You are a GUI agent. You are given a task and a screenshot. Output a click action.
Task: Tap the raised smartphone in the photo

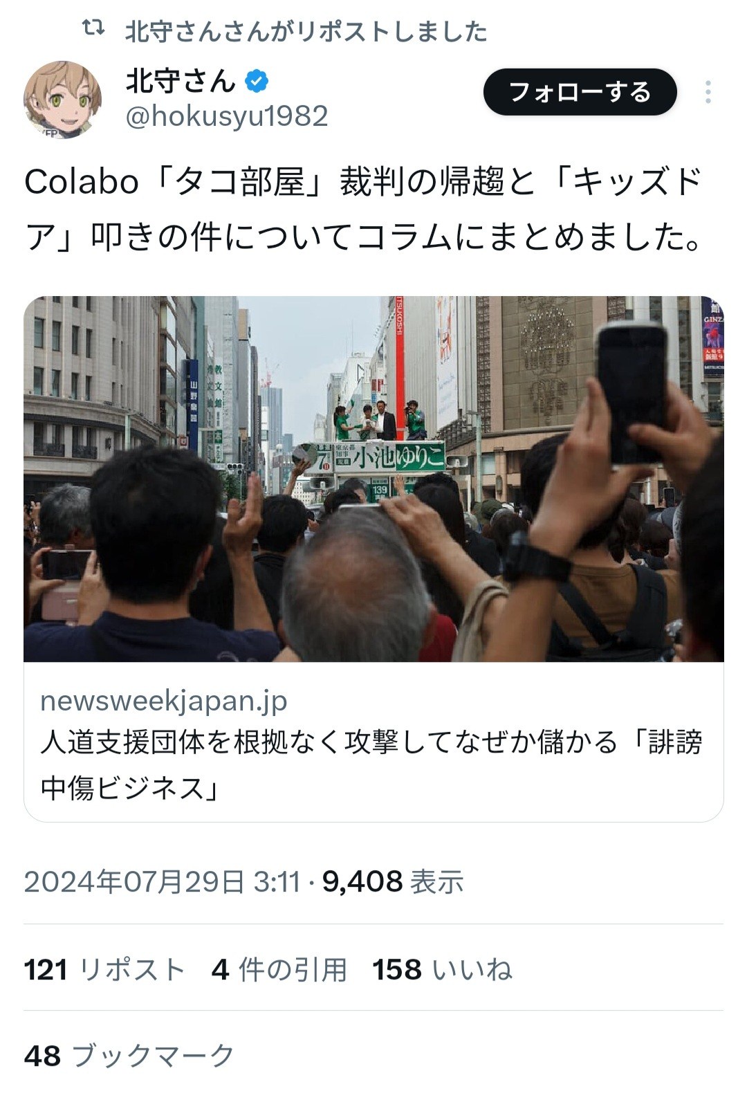click(x=632, y=392)
